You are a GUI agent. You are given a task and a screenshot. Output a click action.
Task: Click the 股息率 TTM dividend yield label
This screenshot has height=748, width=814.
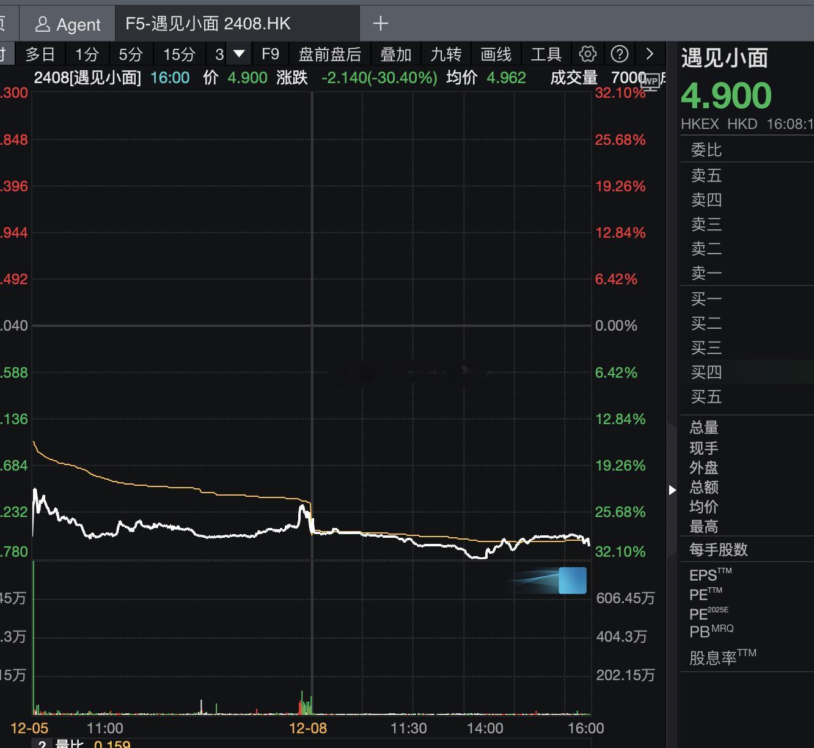pyautogui.click(x=723, y=658)
